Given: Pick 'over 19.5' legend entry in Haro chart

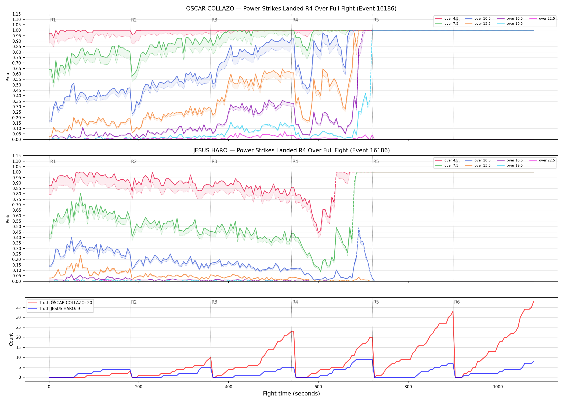Looking at the screenshot, I should 510,165.
